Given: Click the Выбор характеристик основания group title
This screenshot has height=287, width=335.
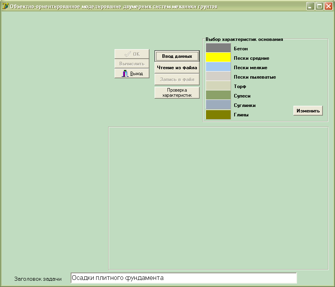Looking at the screenshot, I should (x=244, y=39).
